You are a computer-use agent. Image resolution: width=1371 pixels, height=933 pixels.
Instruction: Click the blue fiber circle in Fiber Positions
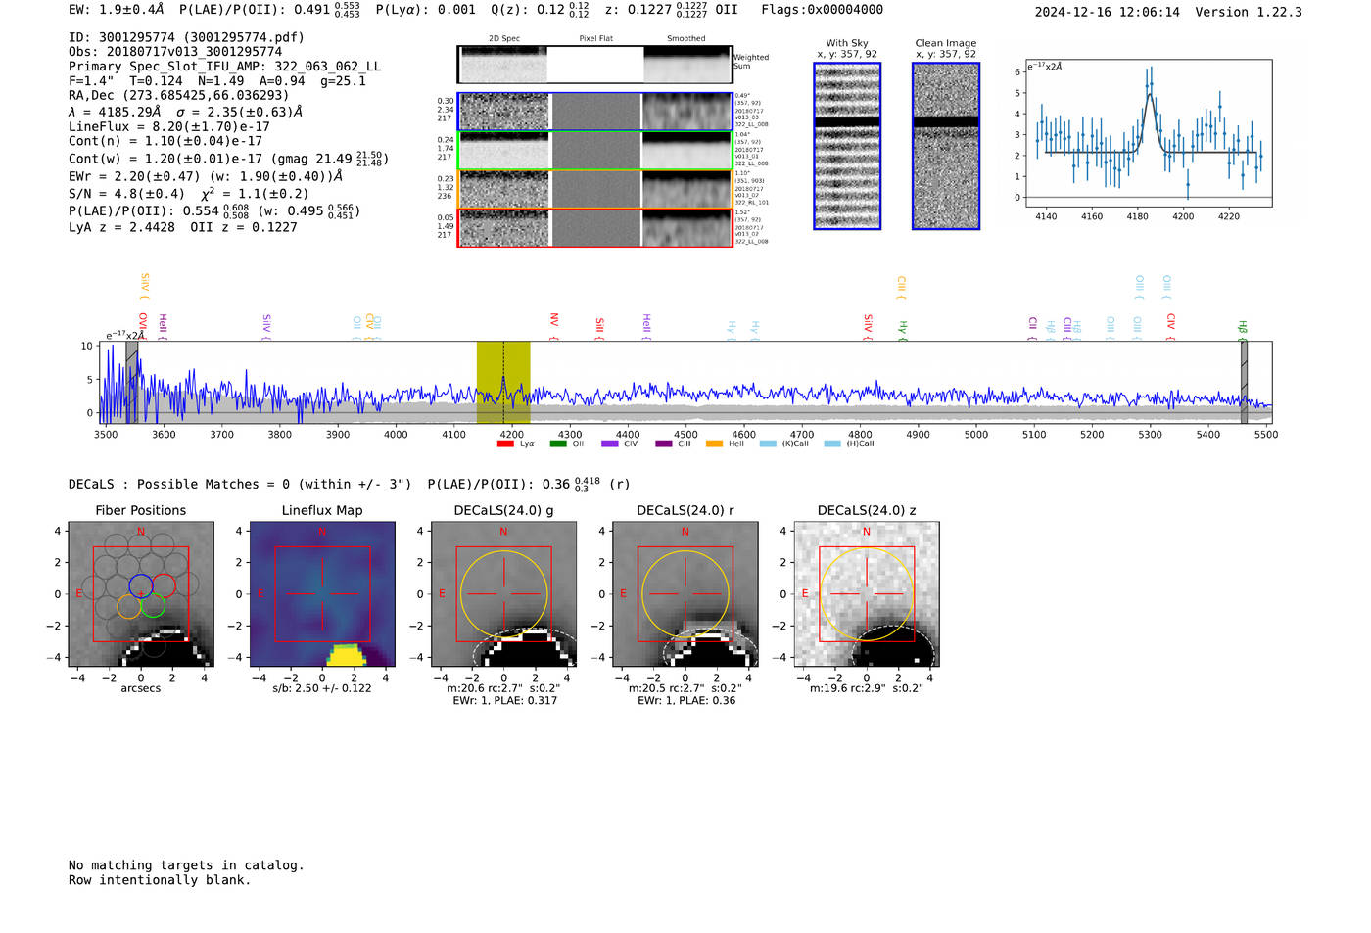(x=140, y=586)
